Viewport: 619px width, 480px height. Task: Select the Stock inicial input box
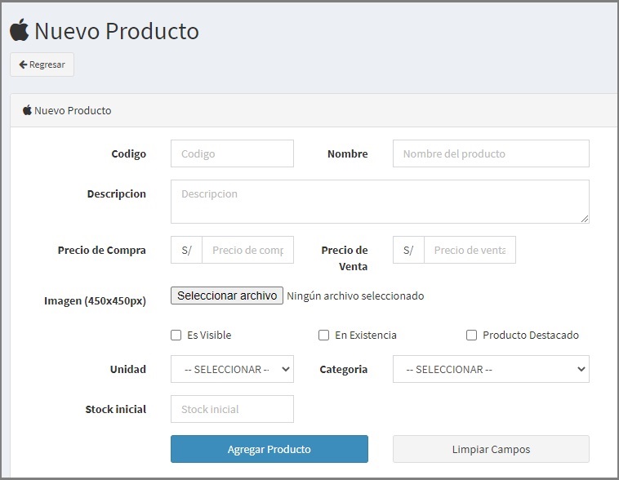coord(232,409)
